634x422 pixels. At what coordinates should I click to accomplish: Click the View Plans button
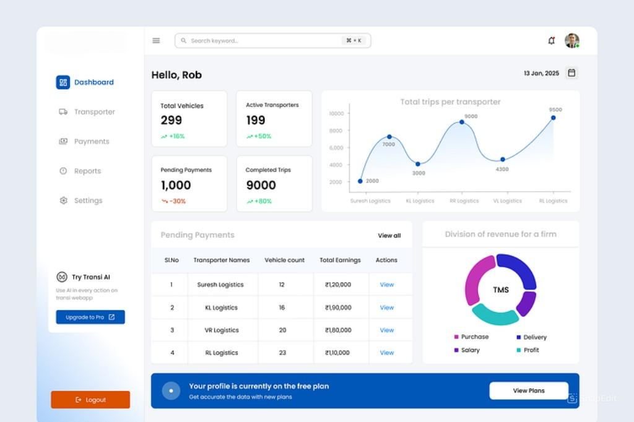point(528,391)
